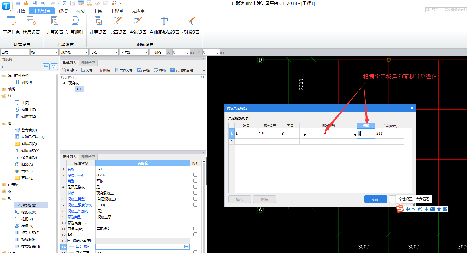Click 插入 button in rebar dialog

click(240, 199)
